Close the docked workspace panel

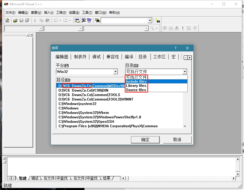(x=31, y=35)
